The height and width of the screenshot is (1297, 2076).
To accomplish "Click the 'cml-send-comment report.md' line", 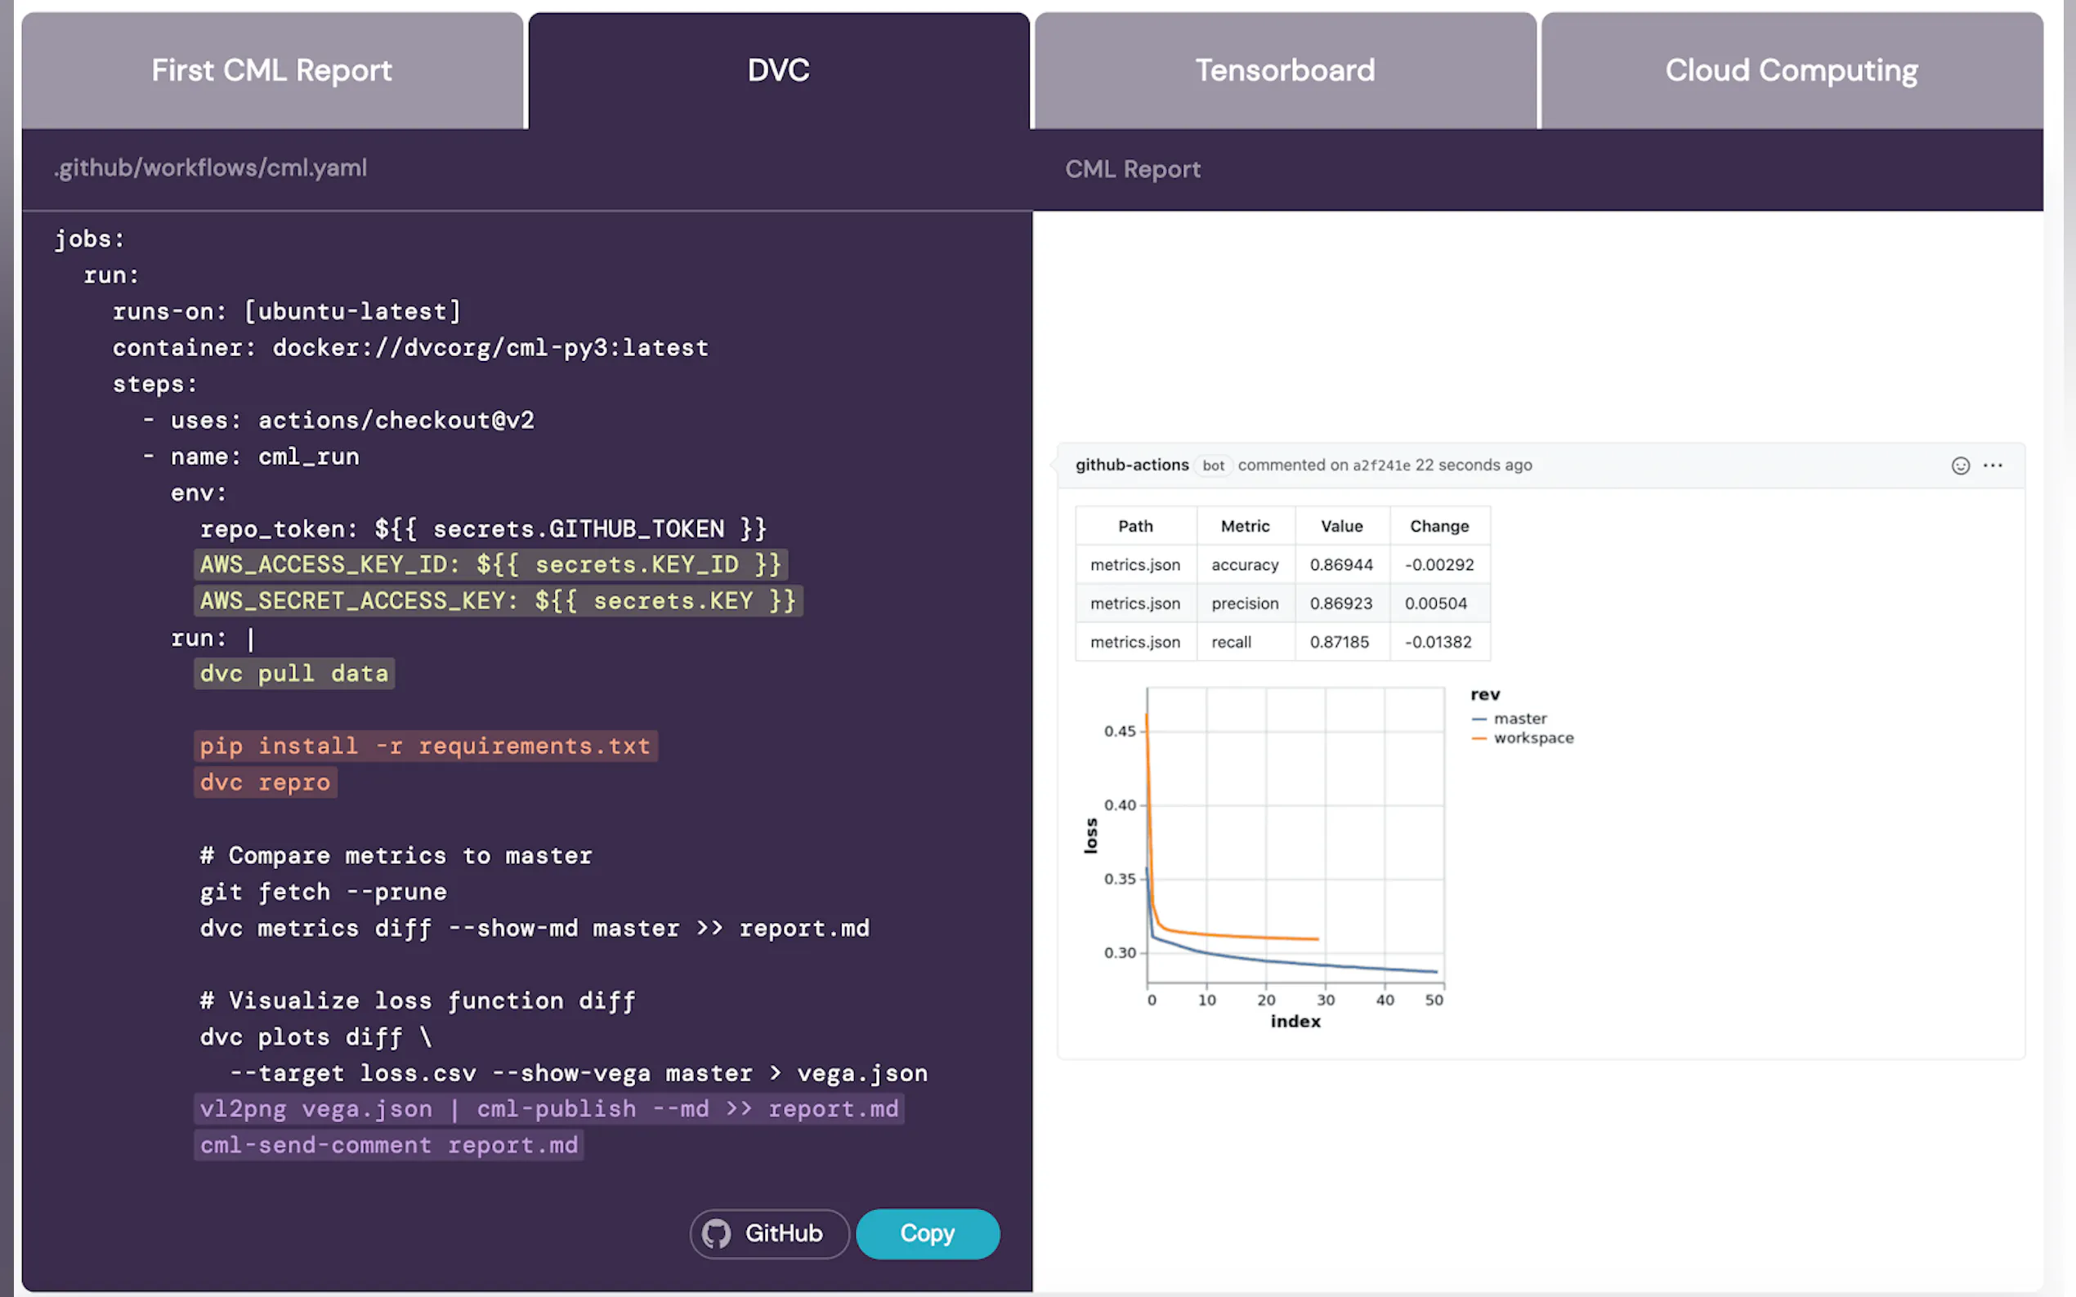I will tap(389, 1145).
